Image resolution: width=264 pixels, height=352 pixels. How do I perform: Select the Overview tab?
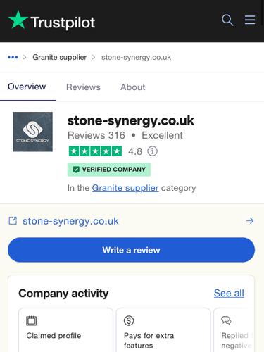(x=27, y=87)
